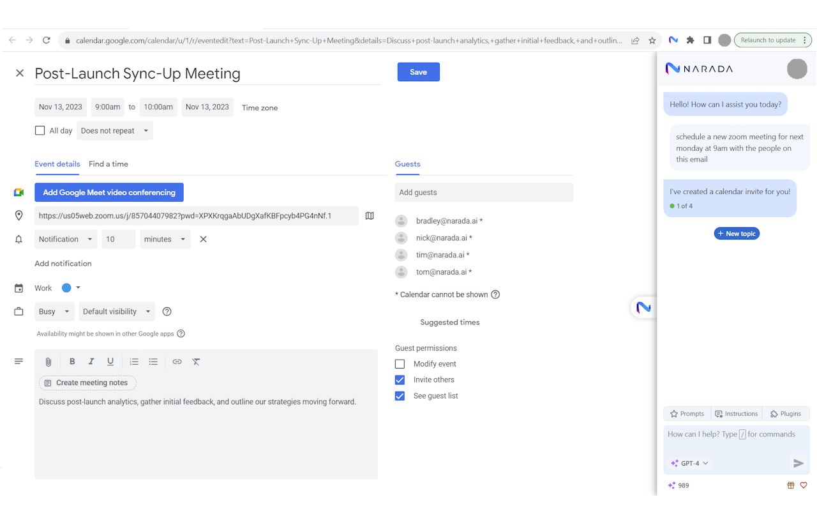
Task: Open the GPT-4 model selector in Narada
Action: (x=689, y=463)
